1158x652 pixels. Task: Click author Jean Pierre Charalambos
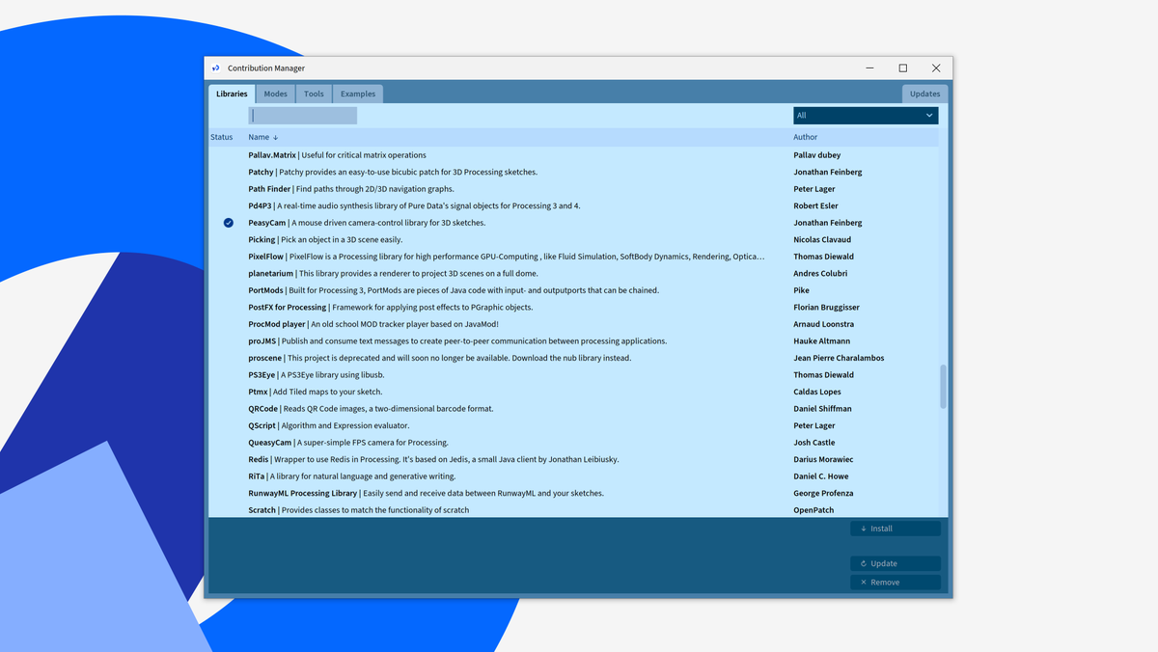839,358
